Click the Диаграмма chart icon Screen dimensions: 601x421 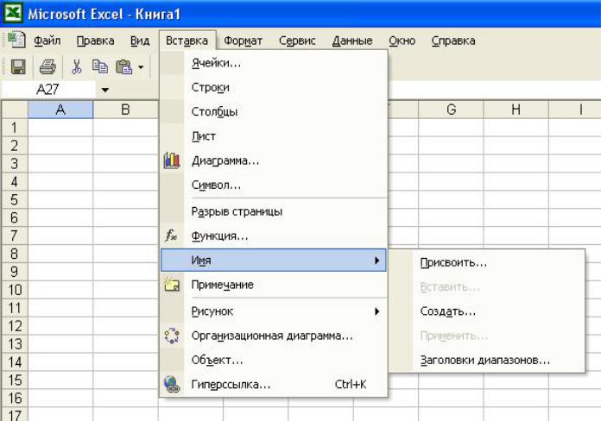(172, 160)
